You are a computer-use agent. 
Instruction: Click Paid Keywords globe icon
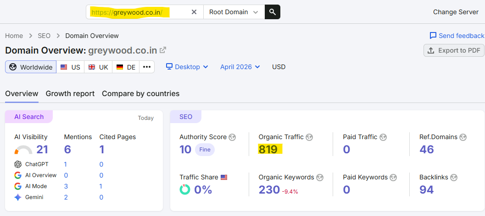(x=393, y=178)
